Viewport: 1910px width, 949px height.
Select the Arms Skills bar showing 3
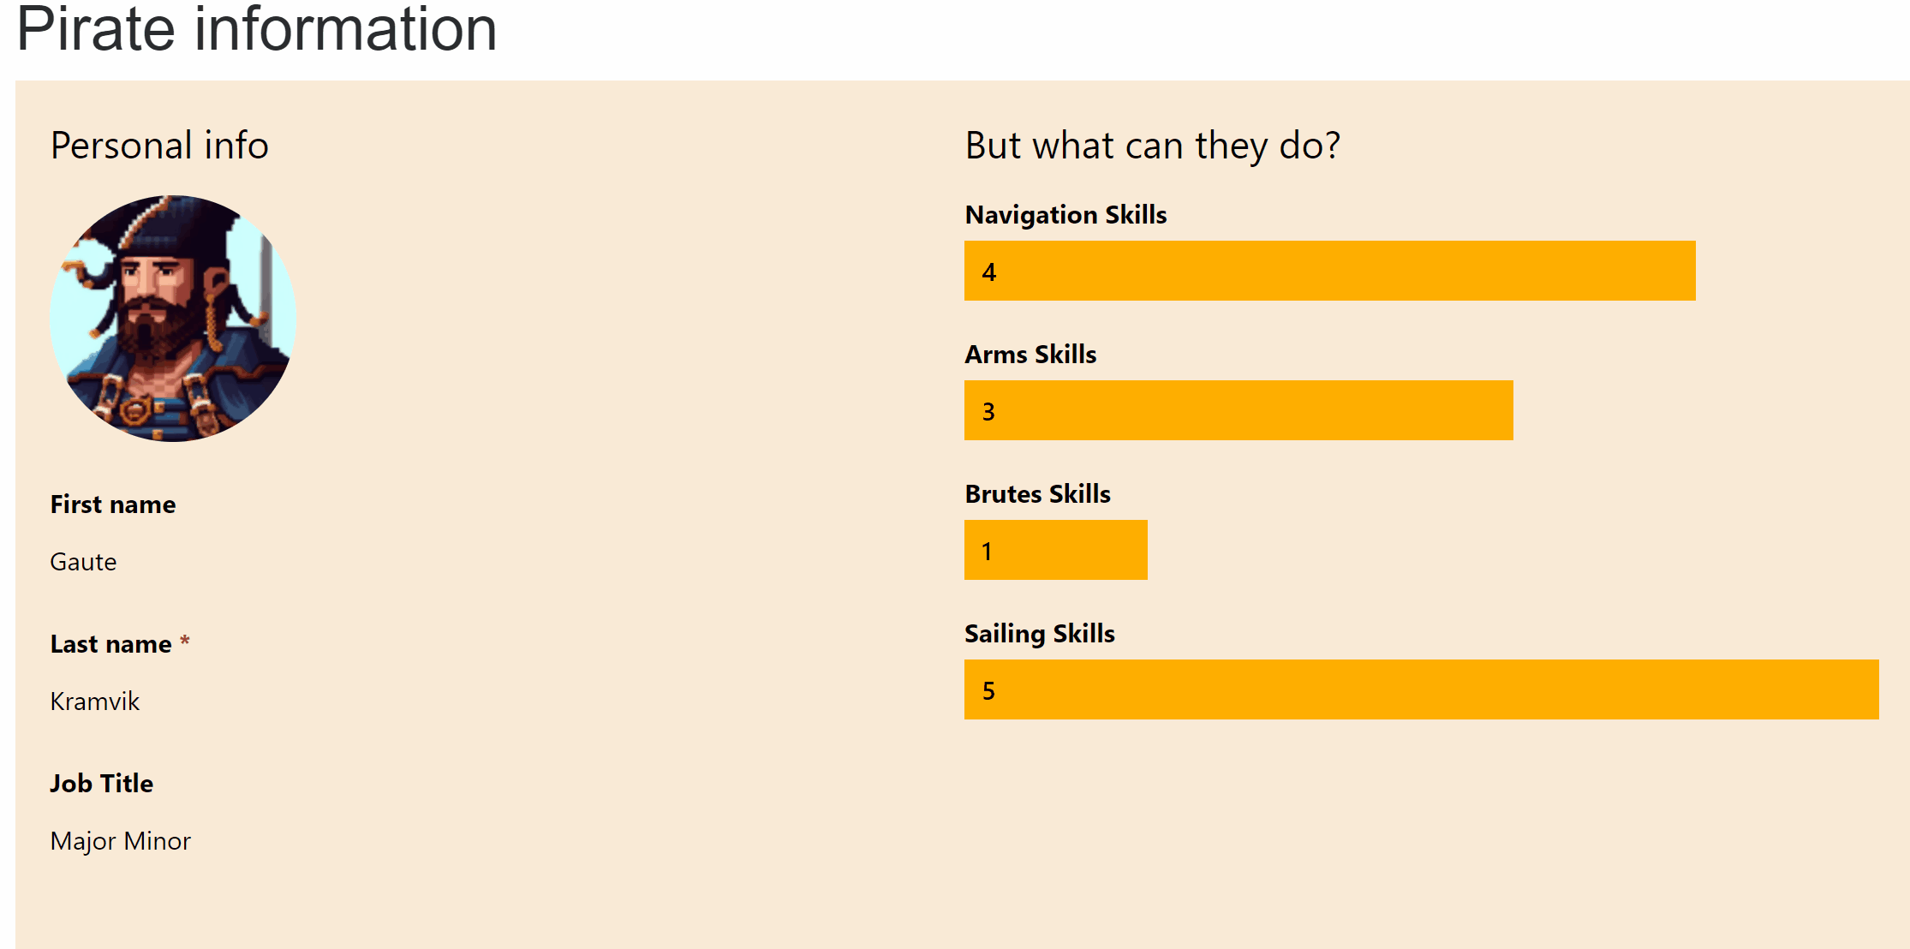tap(1239, 410)
